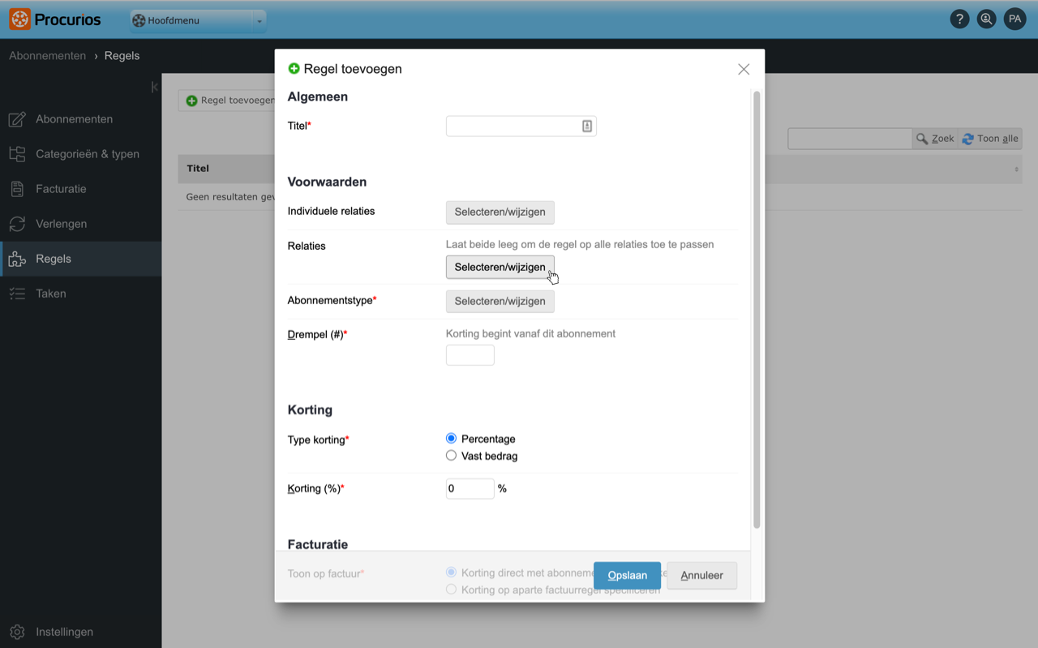Click the Abonnementen sidebar pencil icon
This screenshot has width=1038, height=648.
coord(17,119)
